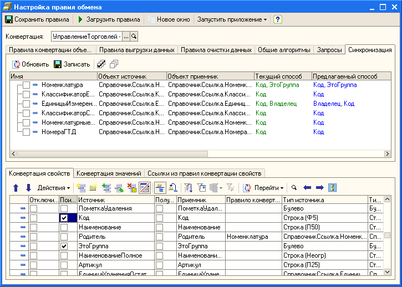This screenshot has width=402, height=287.
Task: Click the sort filter funnel with arrow icon
Action: [x=189, y=188]
